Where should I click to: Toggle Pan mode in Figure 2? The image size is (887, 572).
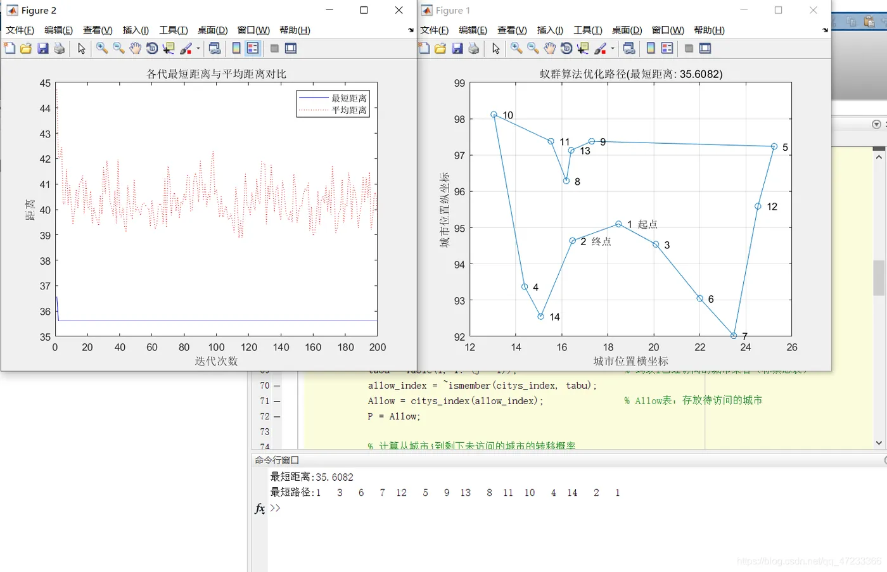point(136,48)
